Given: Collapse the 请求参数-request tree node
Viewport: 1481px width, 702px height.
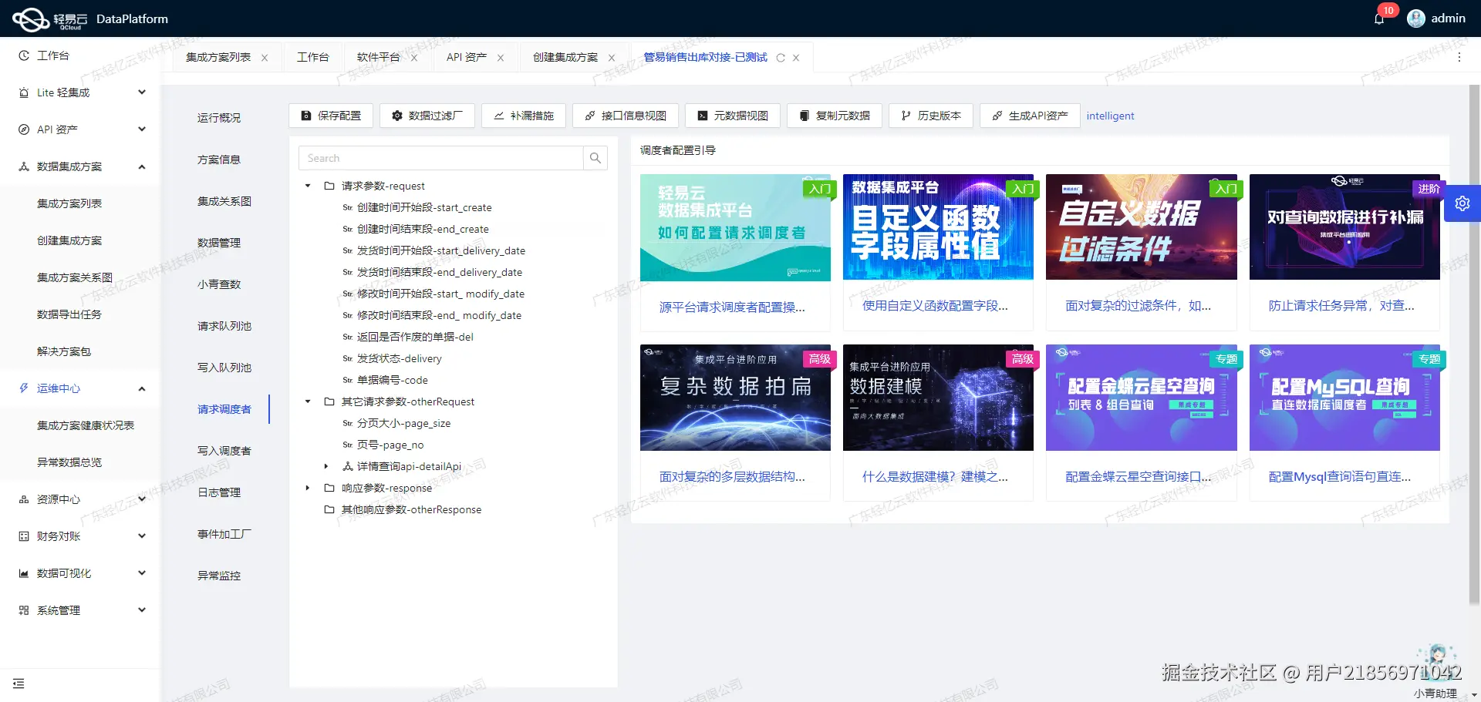Looking at the screenshot, I should pyautogui.click(x=306, y=186).
